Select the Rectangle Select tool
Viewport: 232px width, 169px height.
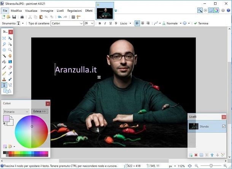coord(4,38)
